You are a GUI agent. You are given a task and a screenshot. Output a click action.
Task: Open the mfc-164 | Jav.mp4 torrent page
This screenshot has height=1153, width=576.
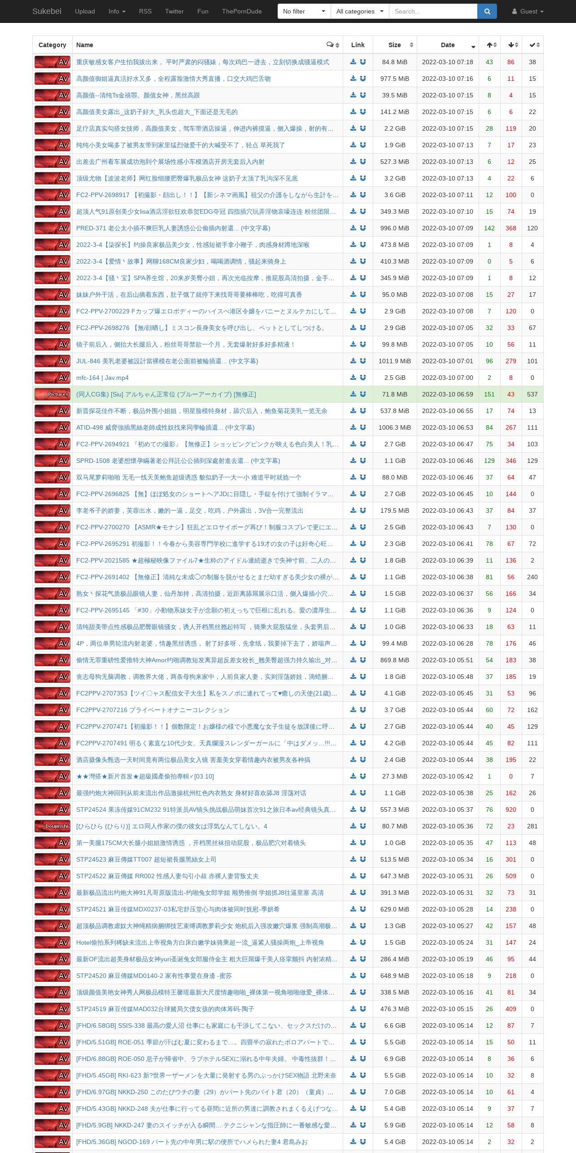tap(102, 378)
